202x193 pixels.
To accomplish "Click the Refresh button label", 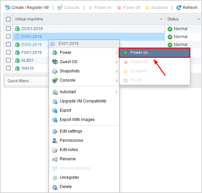I will click(190, 8).
